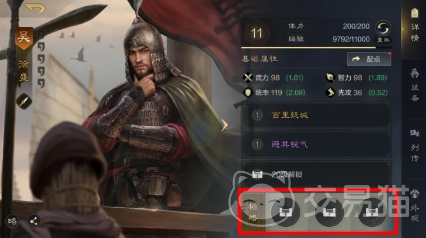Tap the 统率 shield icon
This screenshot has height=238, width=426.
point(248,93)
